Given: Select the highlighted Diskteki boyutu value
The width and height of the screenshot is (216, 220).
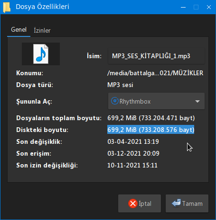Looking at the screenshot, I should click(150, 130).
